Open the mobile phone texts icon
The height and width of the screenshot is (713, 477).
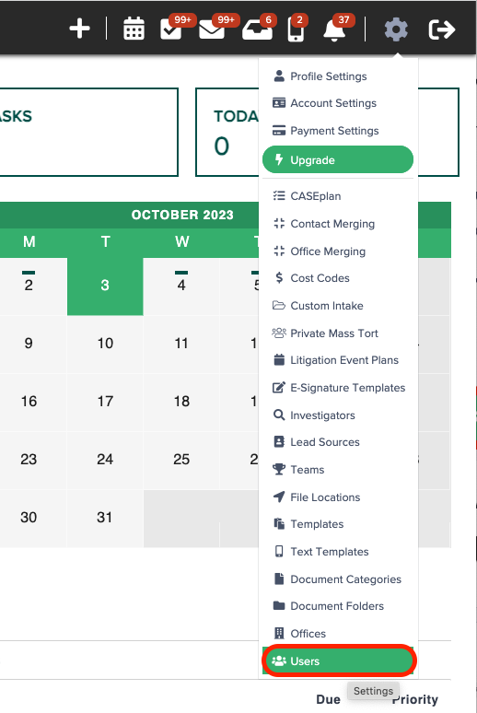[296, 30]
